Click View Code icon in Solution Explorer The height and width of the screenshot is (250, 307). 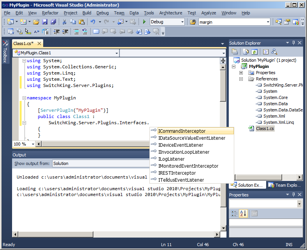pos(265,52)
